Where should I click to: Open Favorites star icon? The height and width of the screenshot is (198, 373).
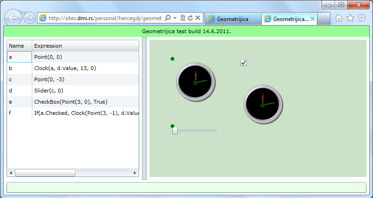pos(350,18)
